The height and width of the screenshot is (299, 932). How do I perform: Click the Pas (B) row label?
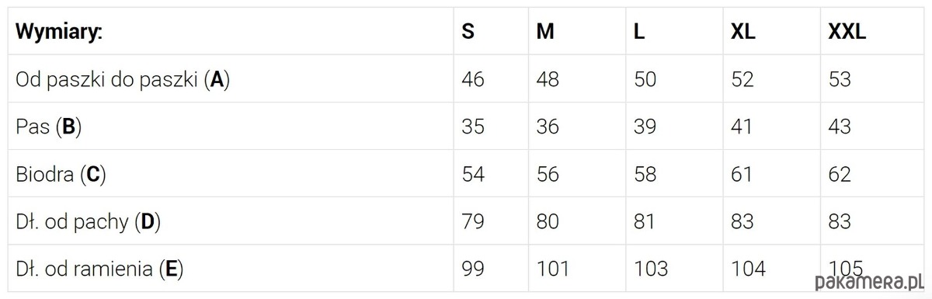[x=48, y=127]
